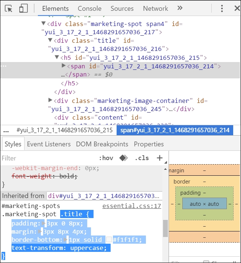
Task: Switch to the Network tab
Action: 156,9
